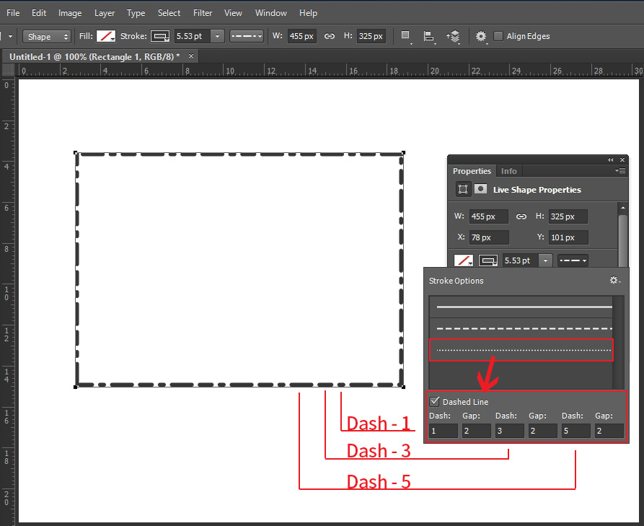
Task: Click the Stroke color swatch in options bar
Action: click(x=160, y=36)
